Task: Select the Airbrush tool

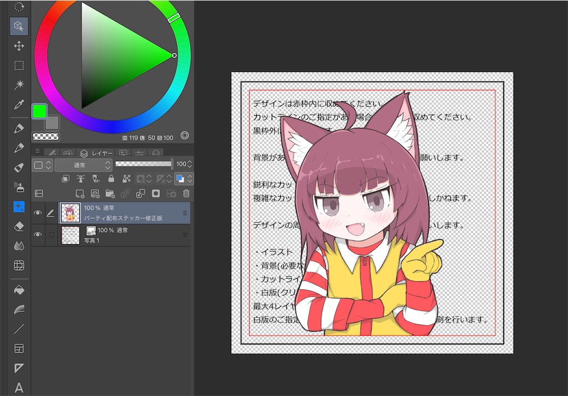Action: (x=19, y=187)
